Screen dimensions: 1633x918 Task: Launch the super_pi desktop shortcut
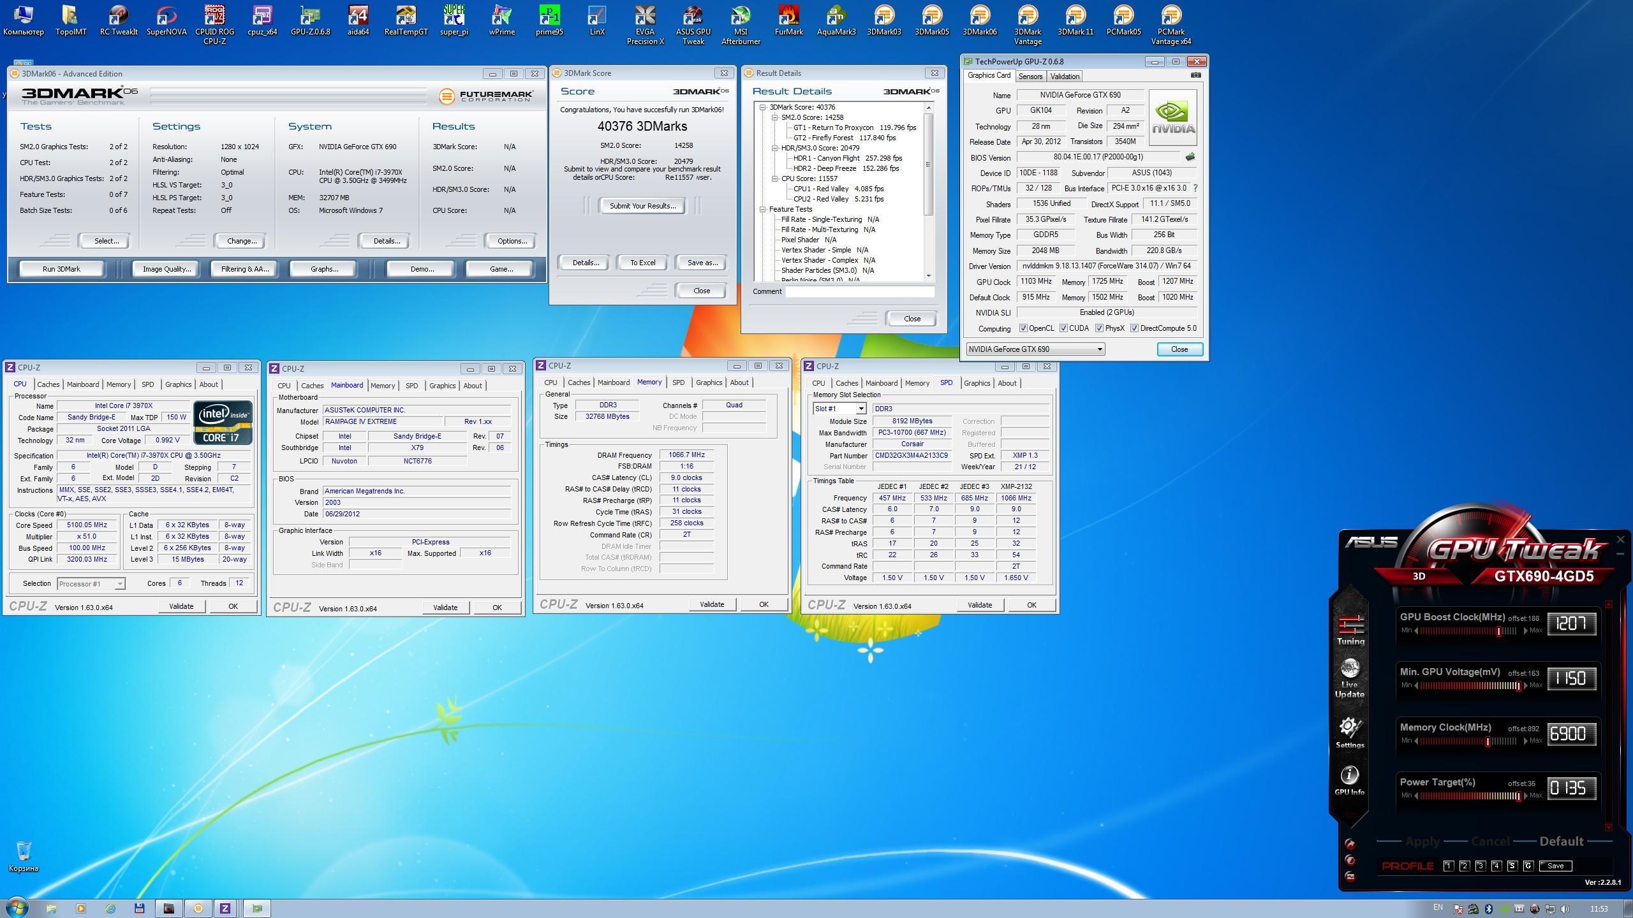coord(454,20)
